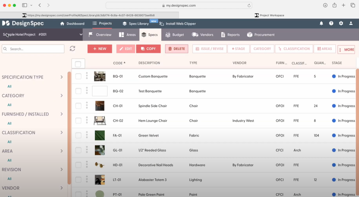Check the checkbox for BQ-01 Custom Banquette
The height and width of the screenshot is (197, 359).
click(x=78, y=76)
